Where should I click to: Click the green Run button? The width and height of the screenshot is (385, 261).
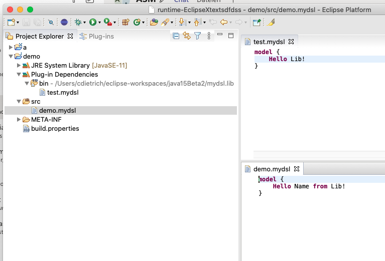[x=93, y=23]
